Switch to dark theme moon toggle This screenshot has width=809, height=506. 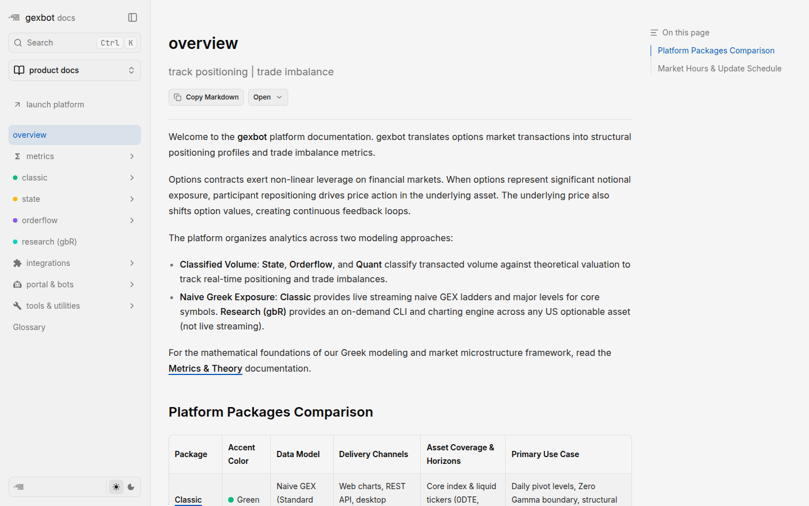(131, 487)
